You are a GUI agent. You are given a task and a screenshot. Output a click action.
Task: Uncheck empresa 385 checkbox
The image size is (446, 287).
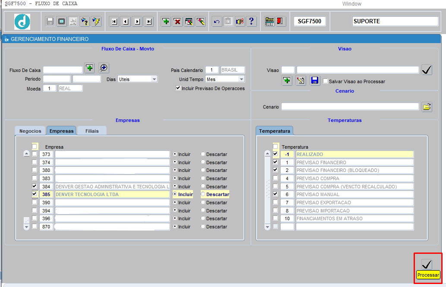pyautogui.click(x=35, y=194)
